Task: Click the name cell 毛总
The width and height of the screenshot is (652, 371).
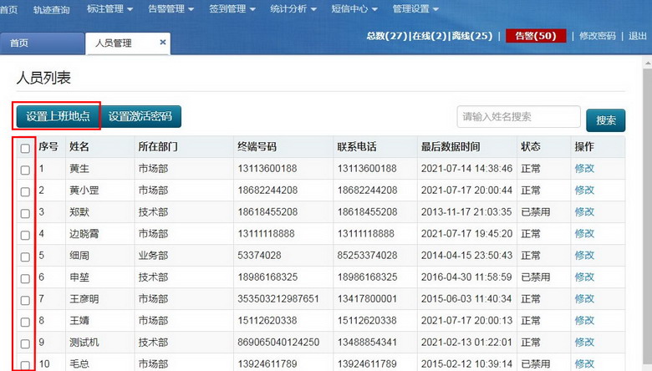Action: click(79, 364)
